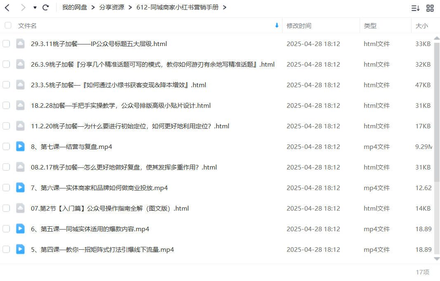Navigate to 分享资源 in breadcrumb
Screen dimensions: 440x281
point(112,7)
